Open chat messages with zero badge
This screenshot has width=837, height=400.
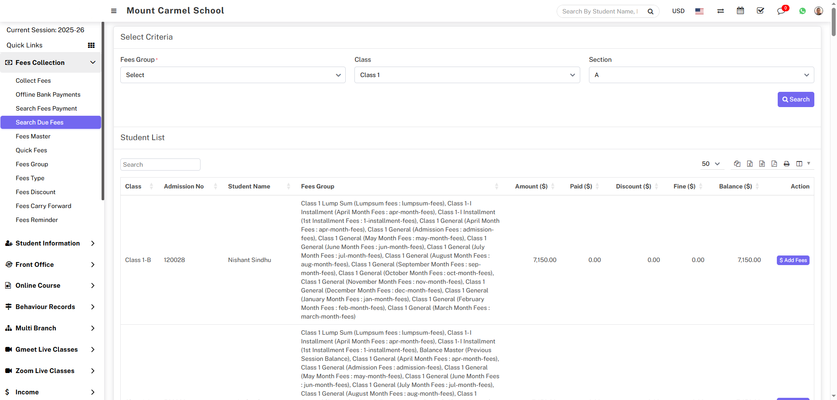[x=781, y=11]
